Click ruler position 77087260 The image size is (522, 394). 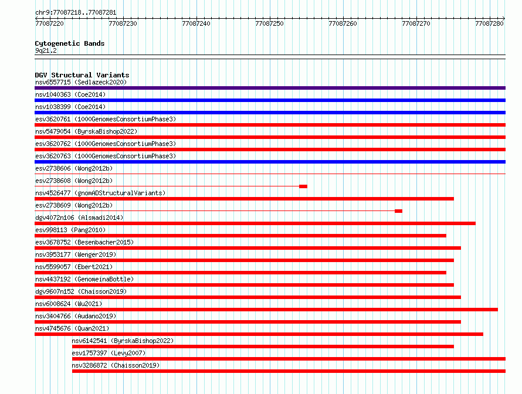click(343, 23)
